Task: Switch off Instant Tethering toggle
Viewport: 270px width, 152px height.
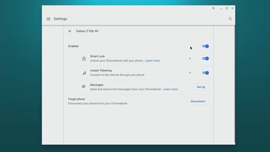Action: click(205, 73)
